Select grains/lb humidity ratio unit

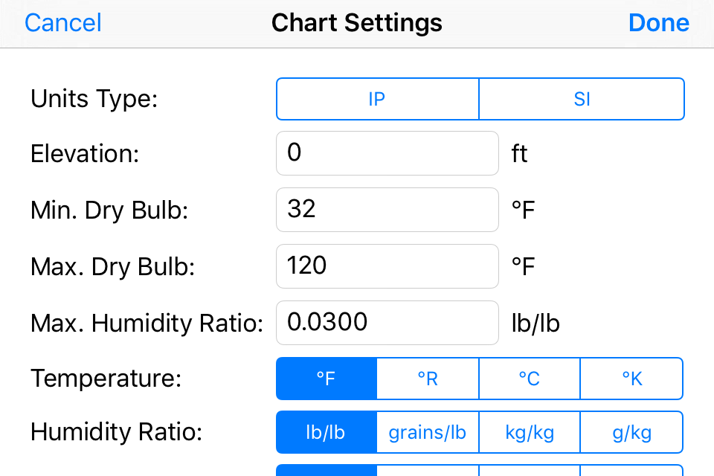428,432
